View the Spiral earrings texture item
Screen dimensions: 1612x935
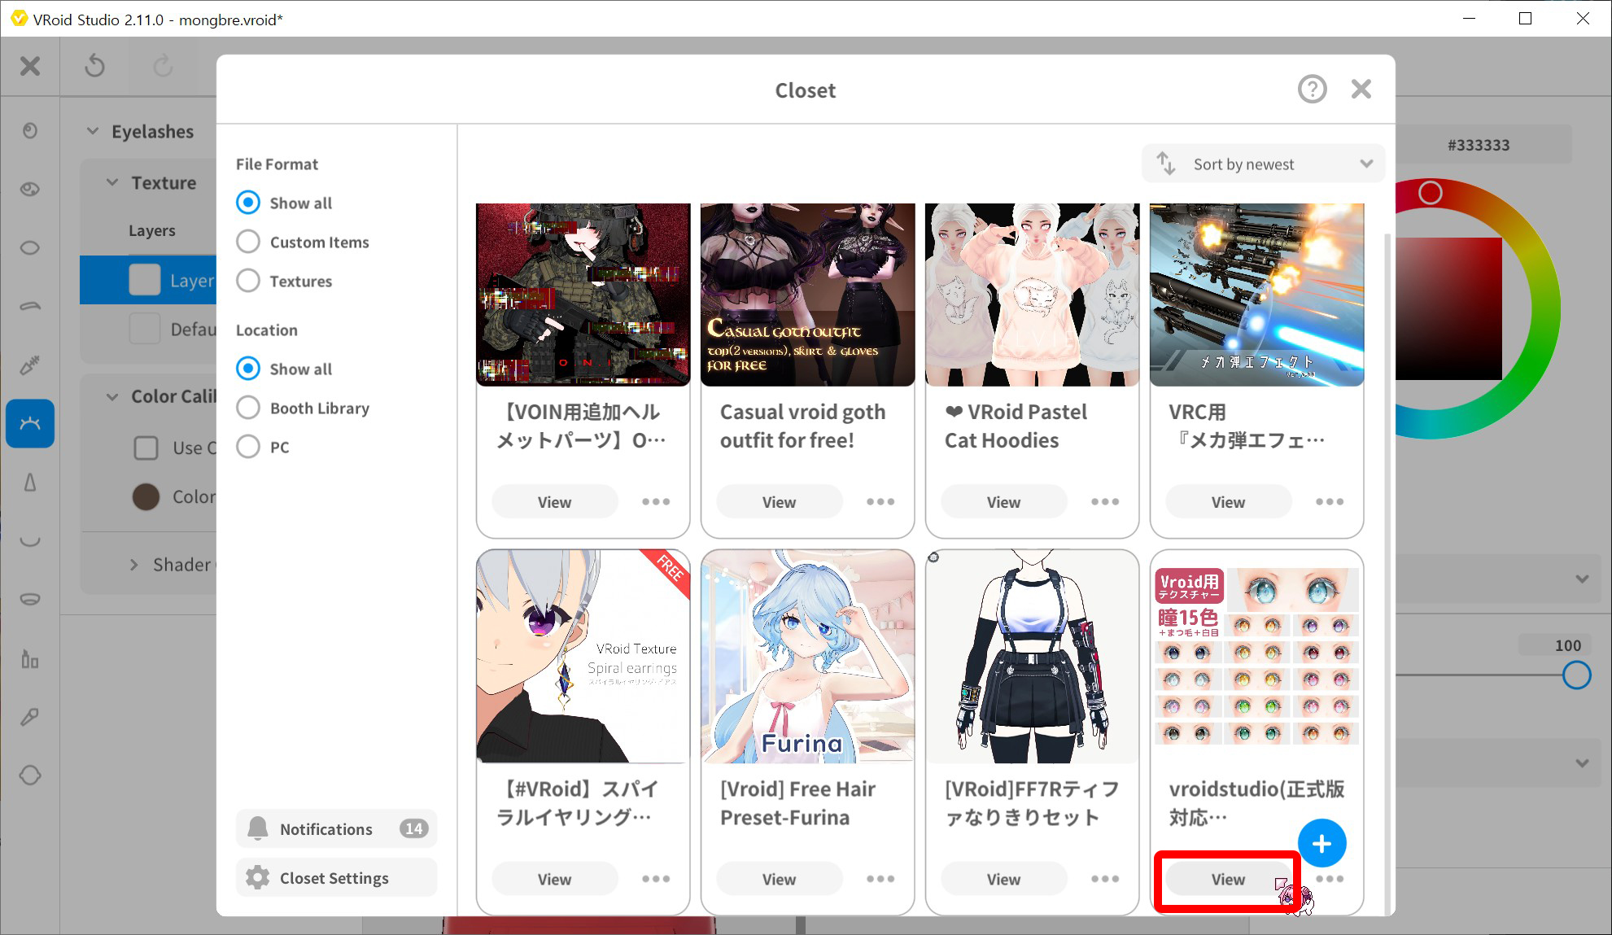pos(554,879)
